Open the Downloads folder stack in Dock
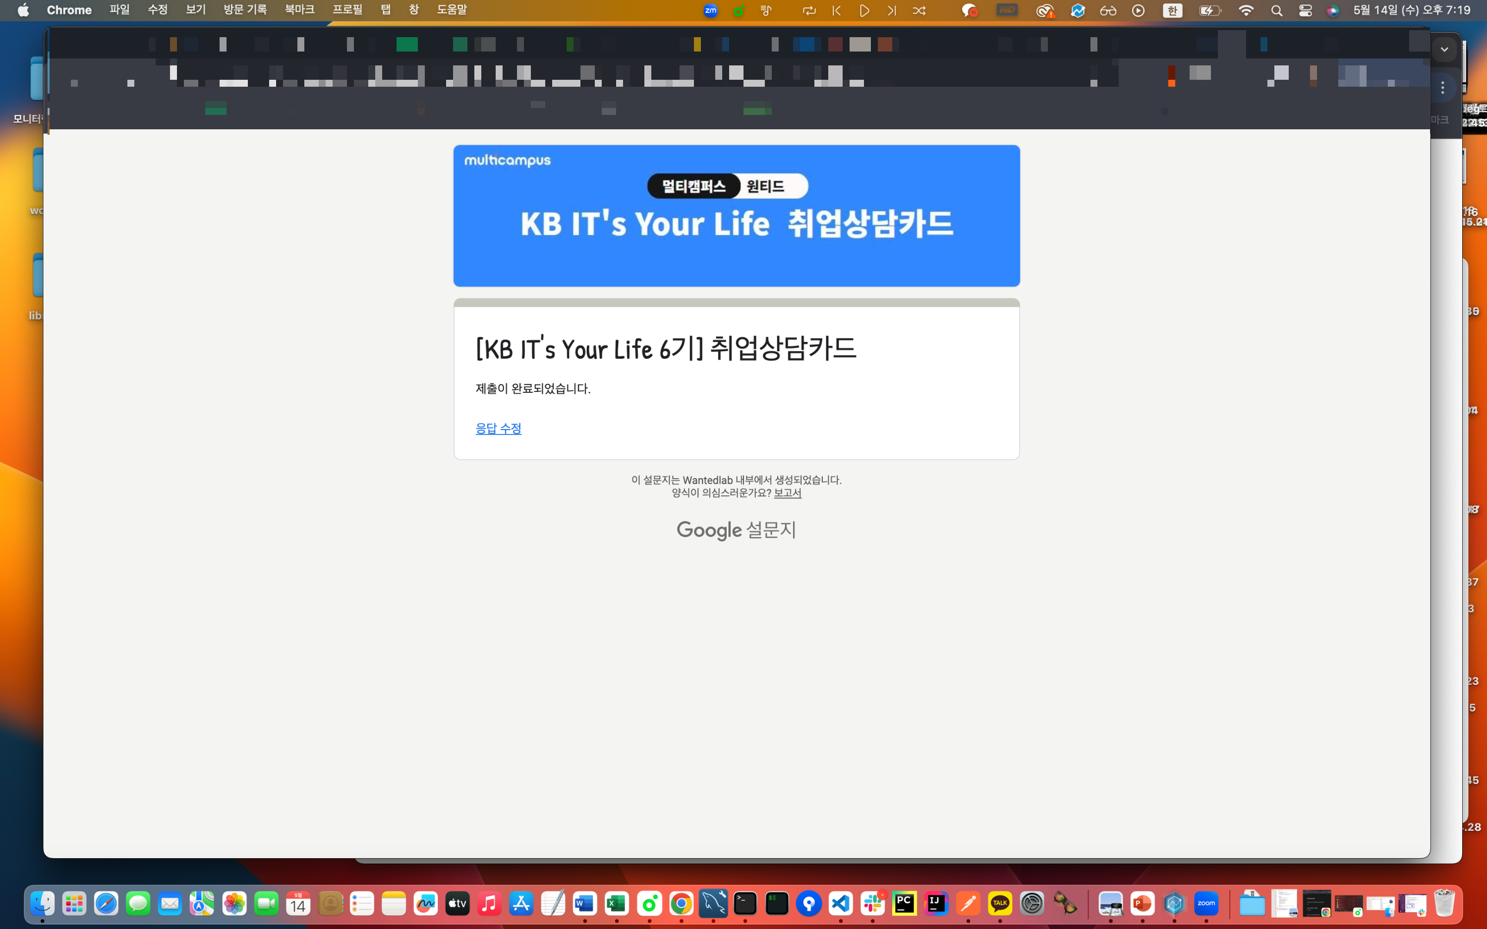 [1252, 903]
